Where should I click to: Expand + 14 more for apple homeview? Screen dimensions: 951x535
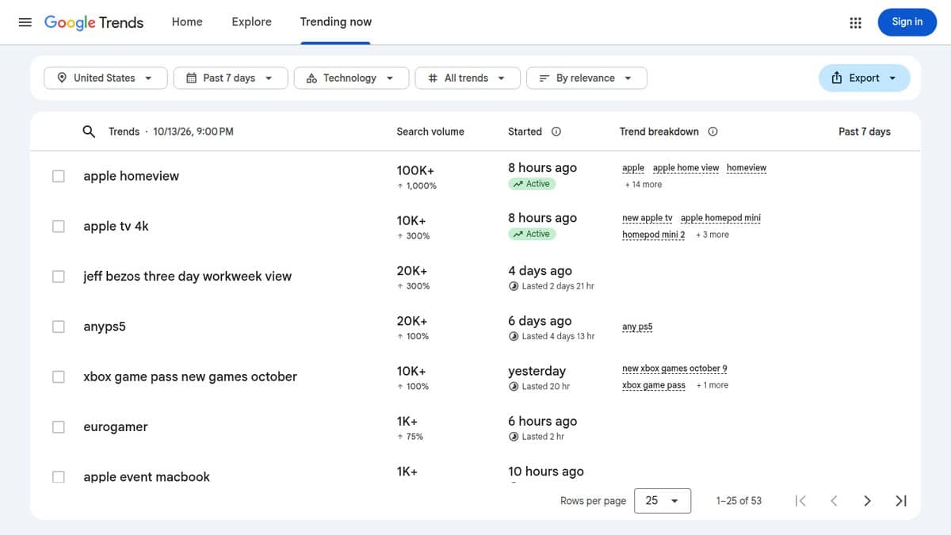pos(643,185)
